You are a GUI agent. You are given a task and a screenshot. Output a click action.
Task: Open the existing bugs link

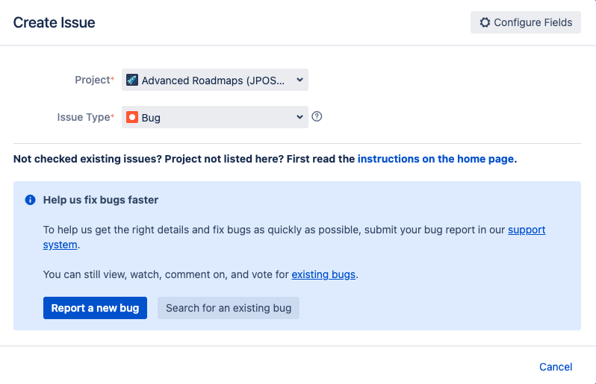point(323,274)
